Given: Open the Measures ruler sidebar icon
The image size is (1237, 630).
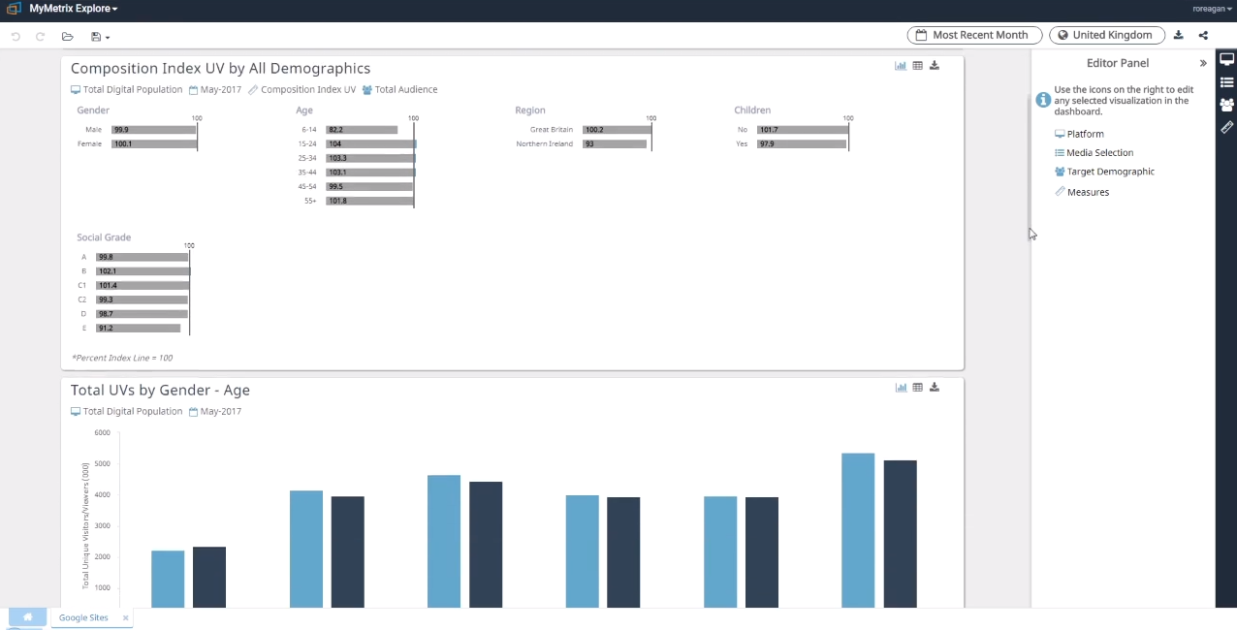Looking at the screenshot, I should click(1226, 127).
